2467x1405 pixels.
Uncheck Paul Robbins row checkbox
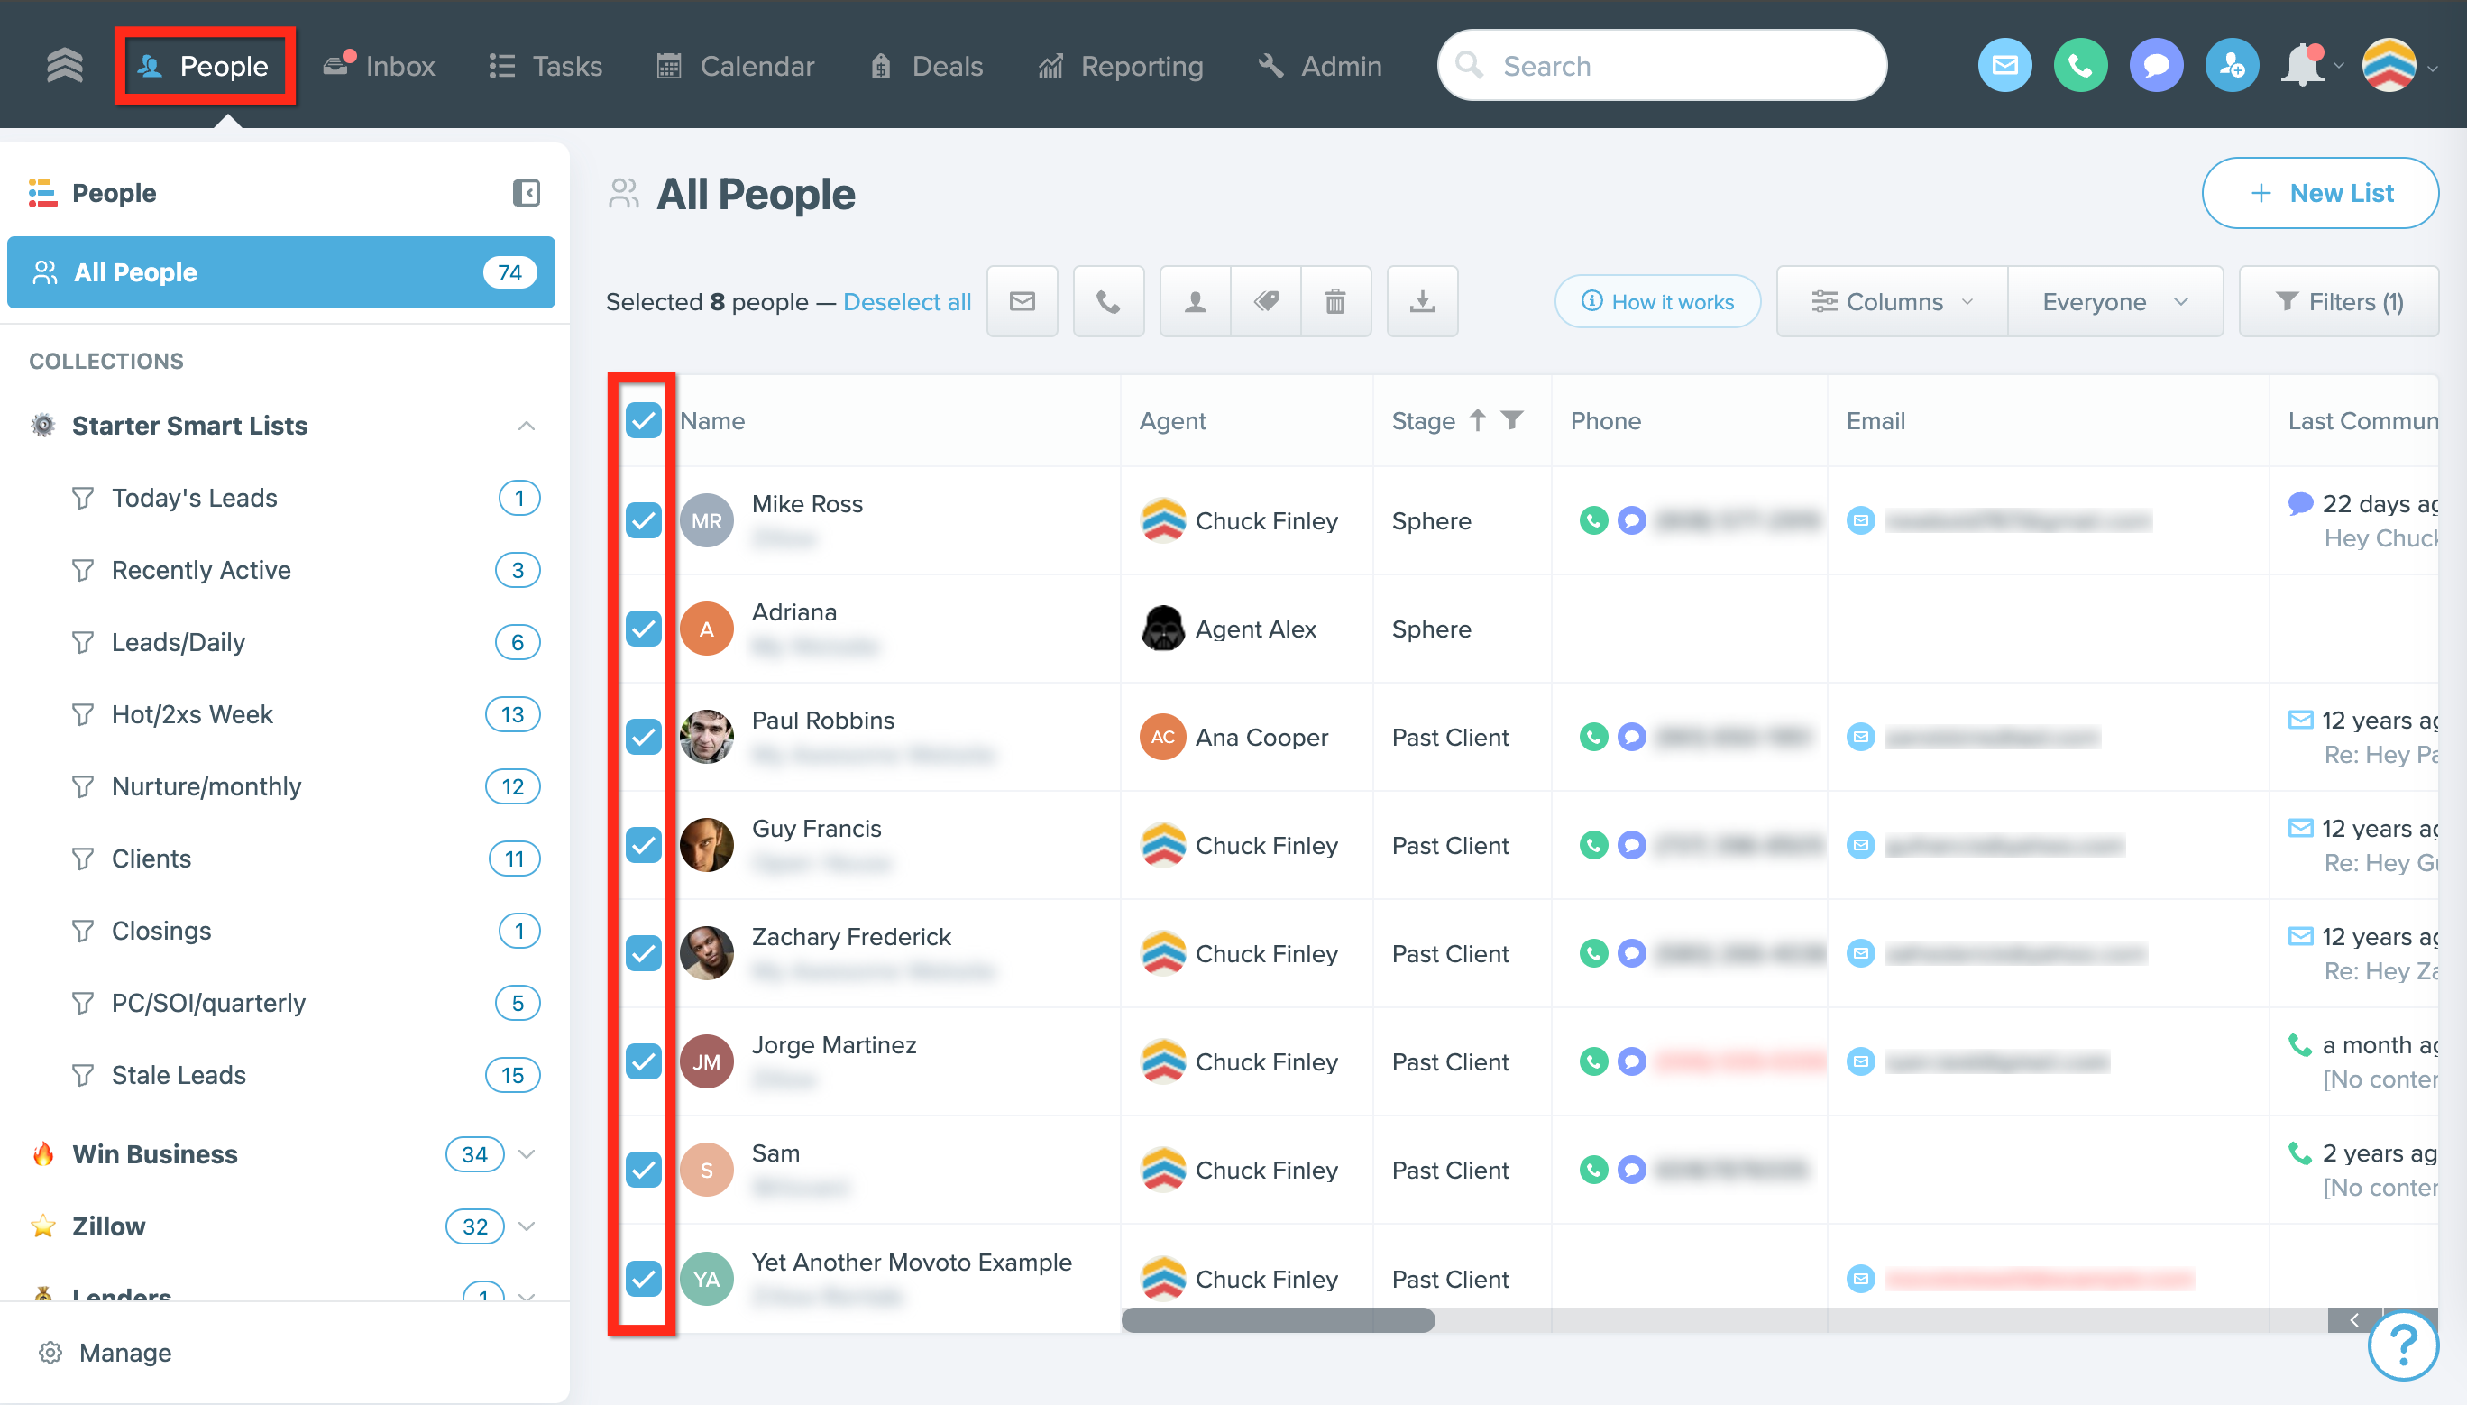click(x=644, y=738)
